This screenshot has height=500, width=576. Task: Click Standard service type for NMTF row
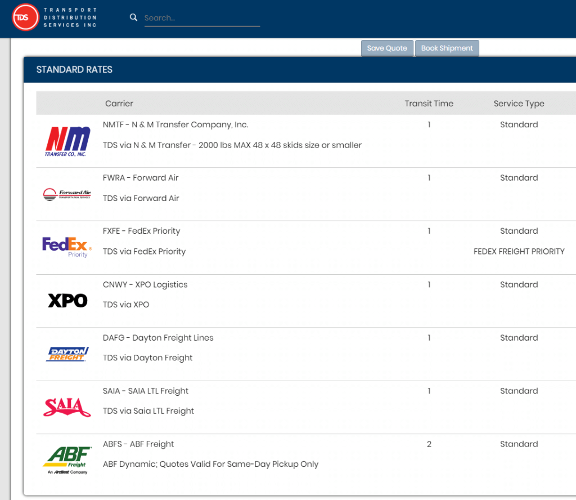point(519,124)
